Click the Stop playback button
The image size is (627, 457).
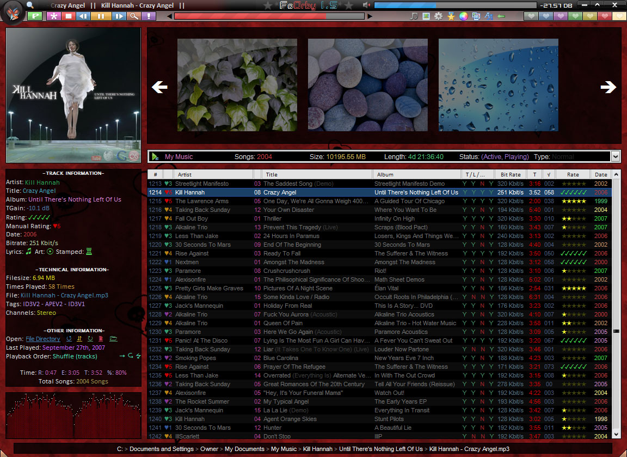pyautogui.click(x=69, y=16)
